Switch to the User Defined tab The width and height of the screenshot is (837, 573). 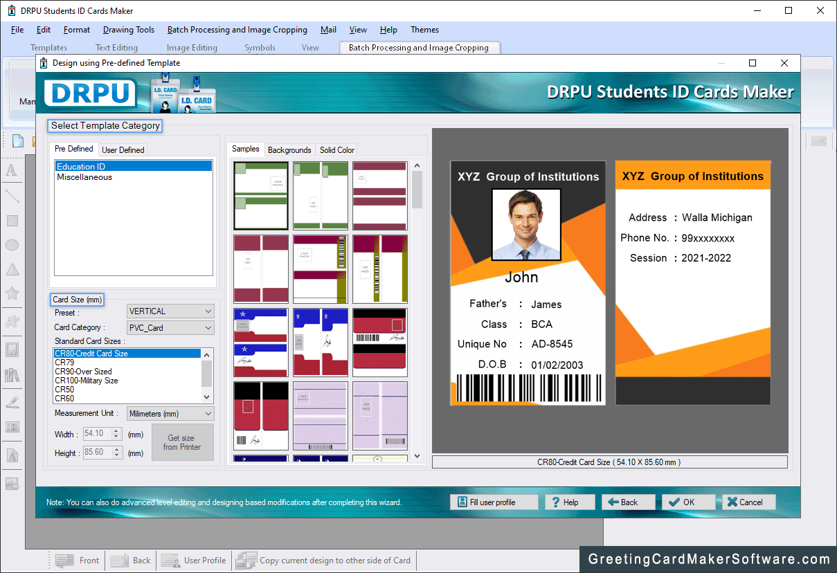[x=123, y=149]
